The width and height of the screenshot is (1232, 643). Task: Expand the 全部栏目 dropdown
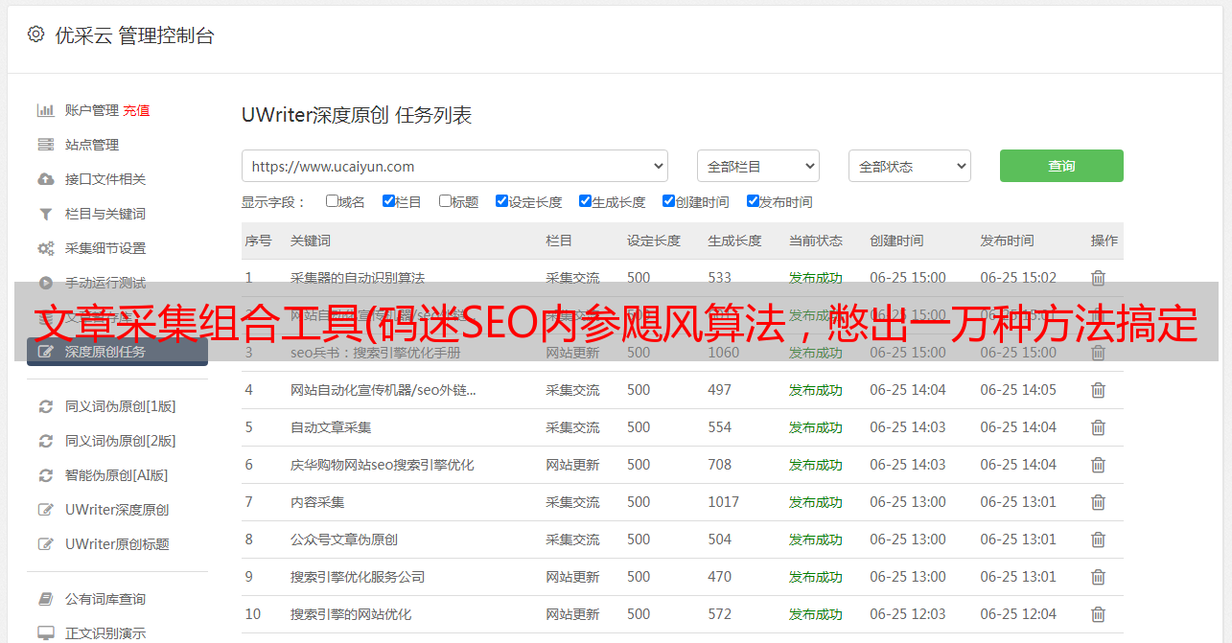click(757, 166)
